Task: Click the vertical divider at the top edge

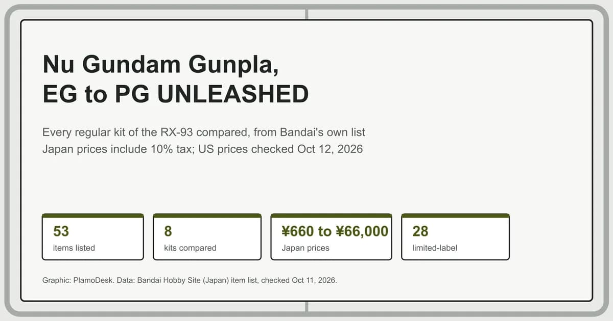Action: [306, 14]
